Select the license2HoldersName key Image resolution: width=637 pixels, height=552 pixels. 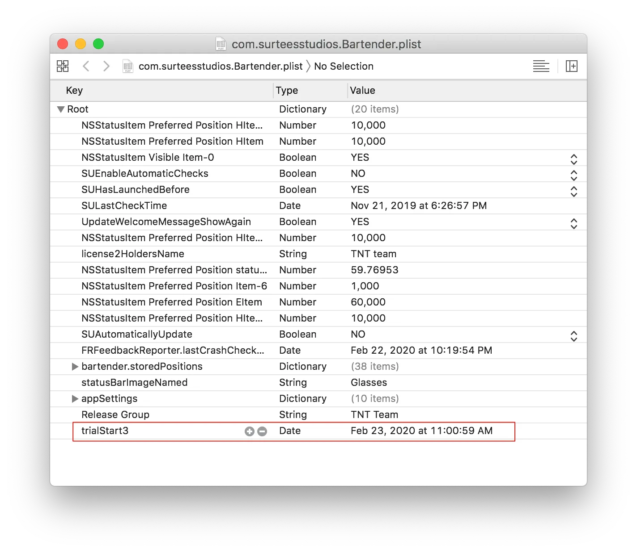(133, 254)
